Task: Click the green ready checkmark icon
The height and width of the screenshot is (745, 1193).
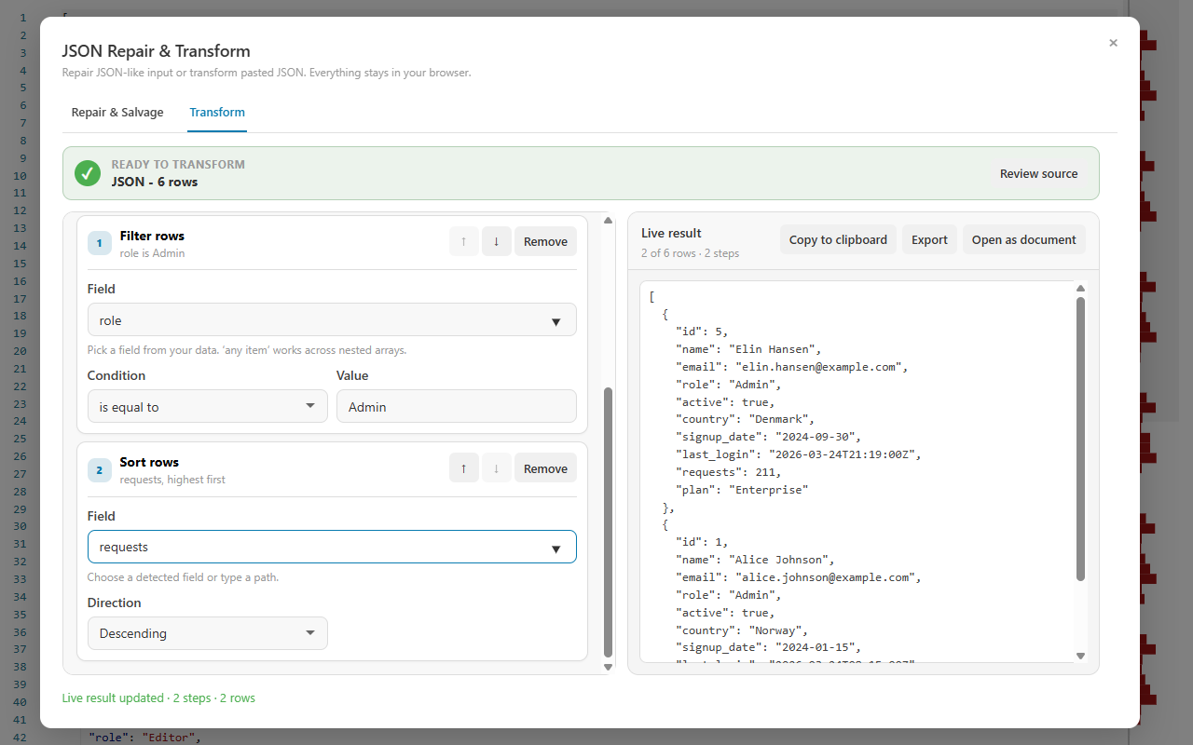Action: [88, 173]
